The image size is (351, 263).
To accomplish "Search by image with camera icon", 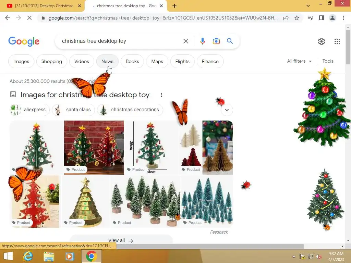I will pyautogui.click(x=216, y=41).
